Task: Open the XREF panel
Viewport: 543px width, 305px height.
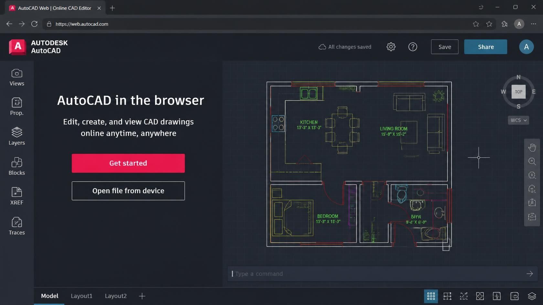Action: pos(17,196)
